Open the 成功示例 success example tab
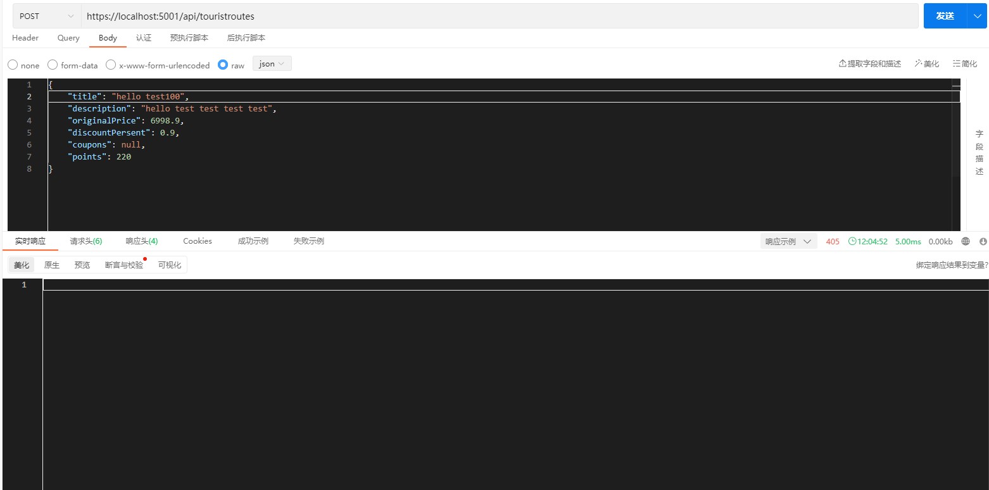This screenshot has height=490, width=989. click(x=253, y=241)
